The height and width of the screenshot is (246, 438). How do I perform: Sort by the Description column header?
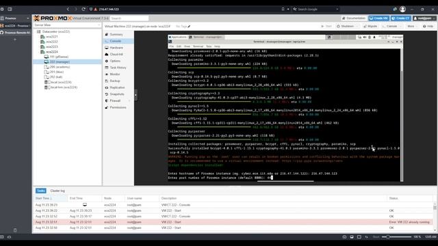[272, 198]
